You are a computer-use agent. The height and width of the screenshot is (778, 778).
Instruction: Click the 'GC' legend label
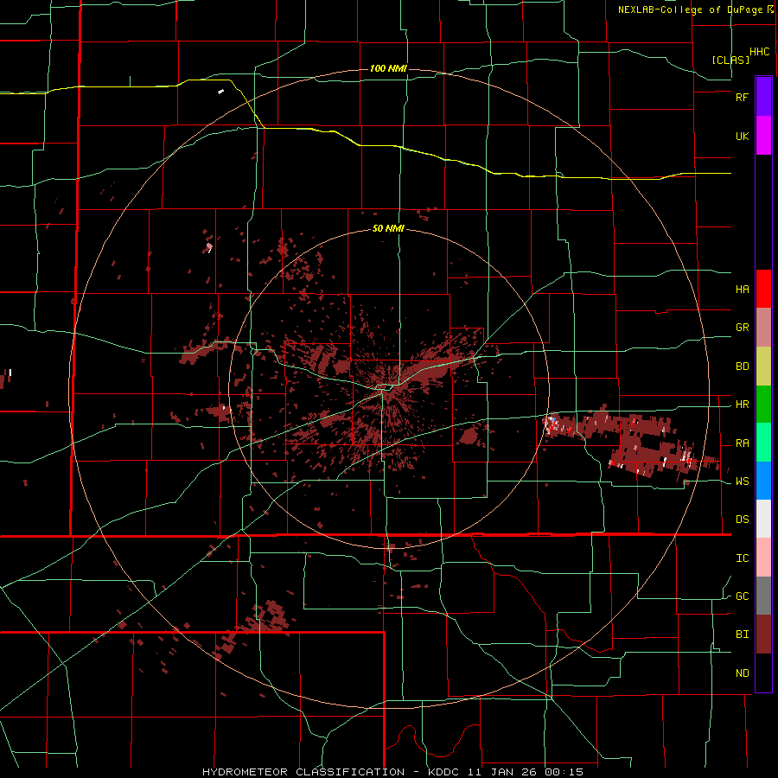[x=743, y=596]
